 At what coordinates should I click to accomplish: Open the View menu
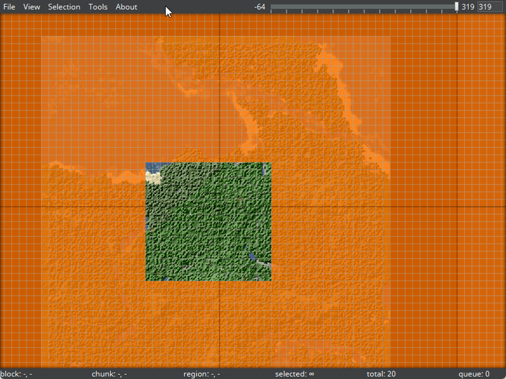tap(32, 7)
